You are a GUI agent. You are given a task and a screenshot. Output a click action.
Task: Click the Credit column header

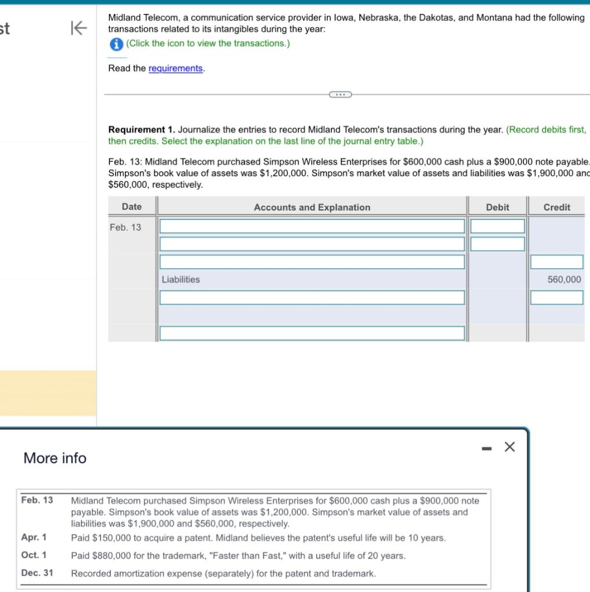556,207
